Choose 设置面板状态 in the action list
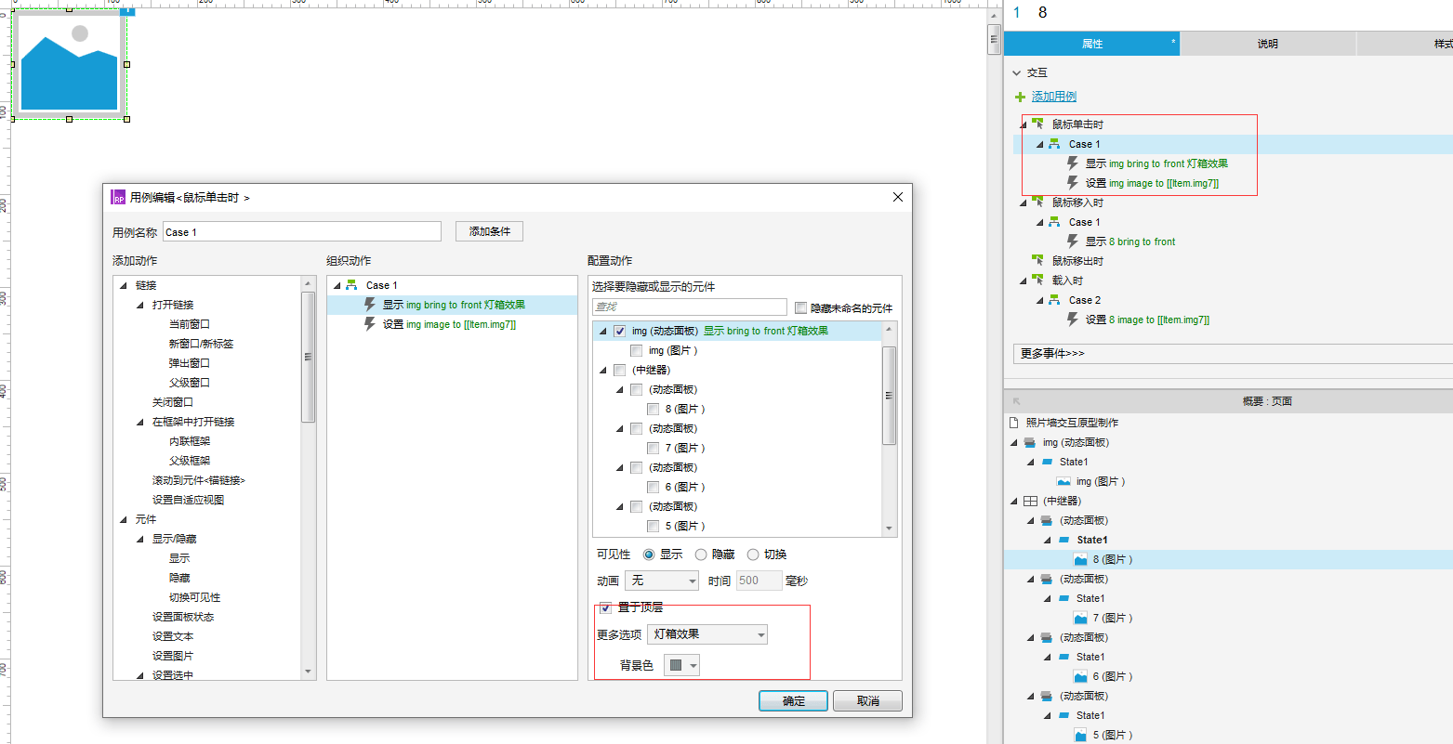The height and width of the screenshot is (744, 1453). click(x=183, y=617)
